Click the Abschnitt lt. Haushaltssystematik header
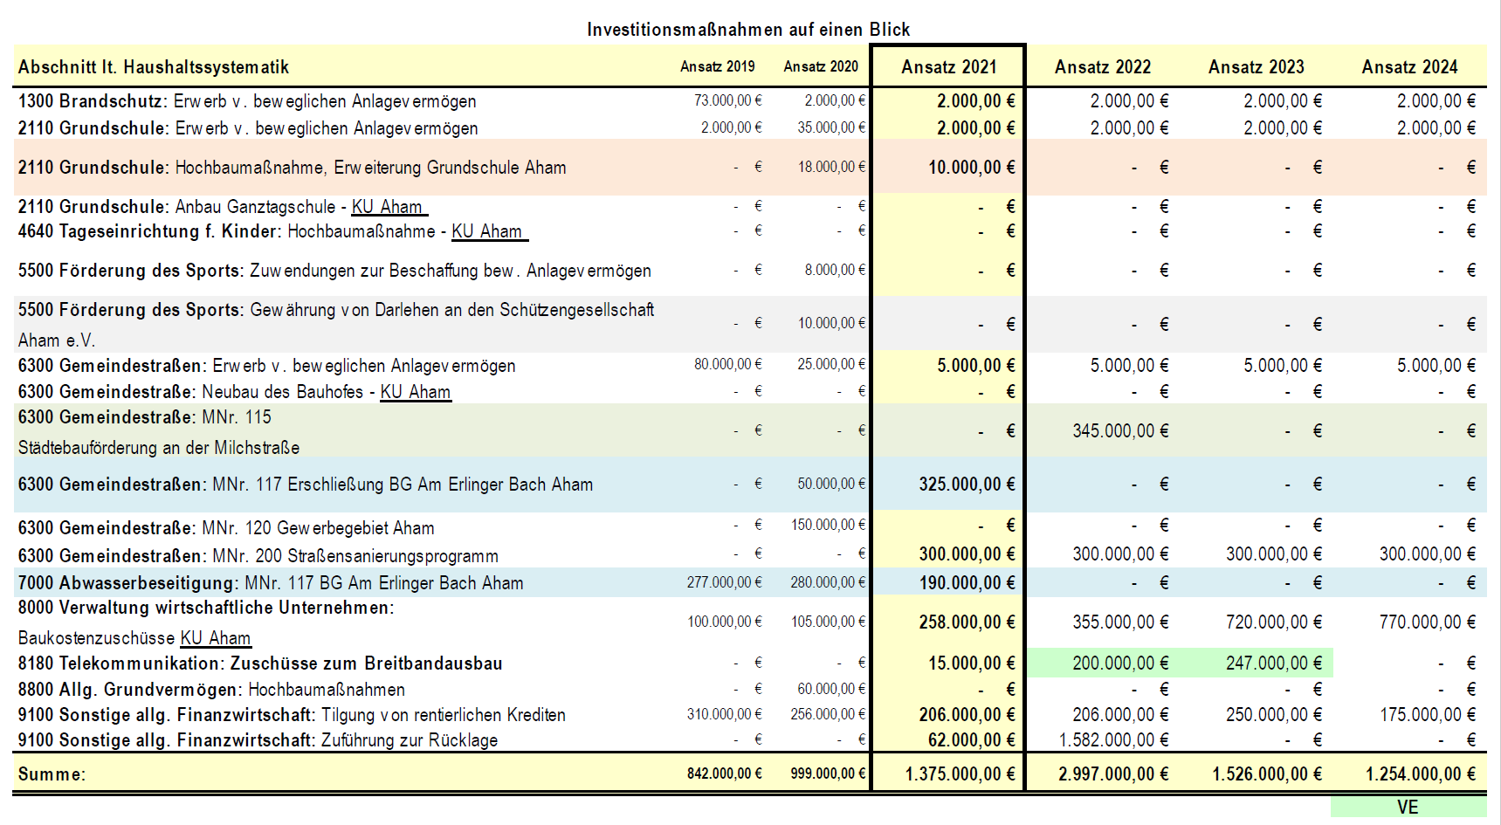Image resolution: width=1501 pixels, height=825 pixels. (x=154, y=67)
